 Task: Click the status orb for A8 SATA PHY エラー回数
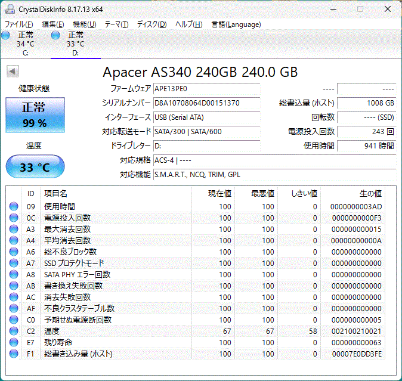click(x=14, y=274)
